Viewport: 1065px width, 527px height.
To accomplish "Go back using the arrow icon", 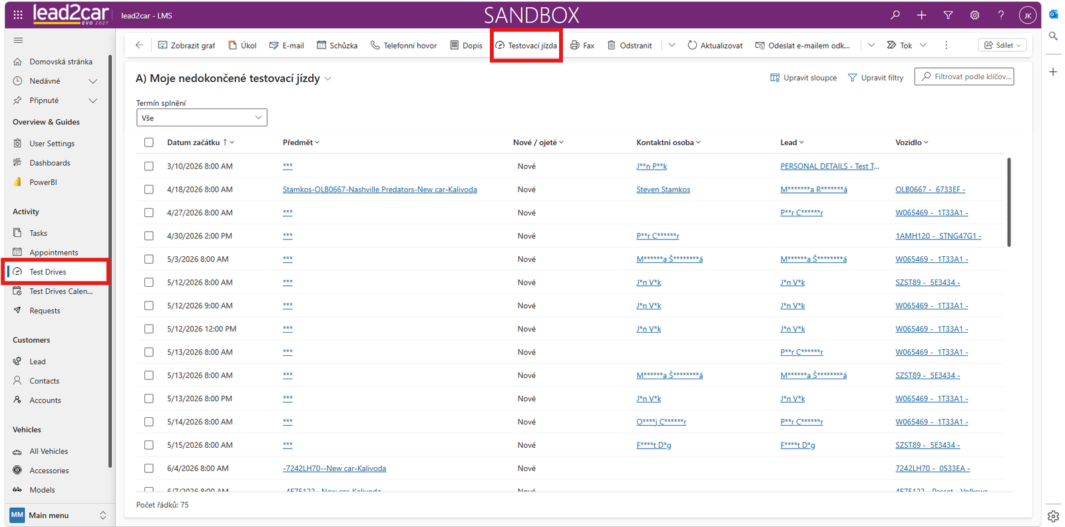I will (139, 45).
